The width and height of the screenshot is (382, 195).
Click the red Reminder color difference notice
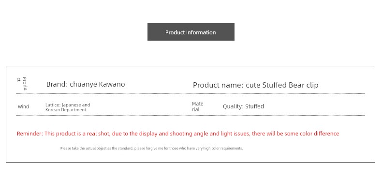[178, 134]
